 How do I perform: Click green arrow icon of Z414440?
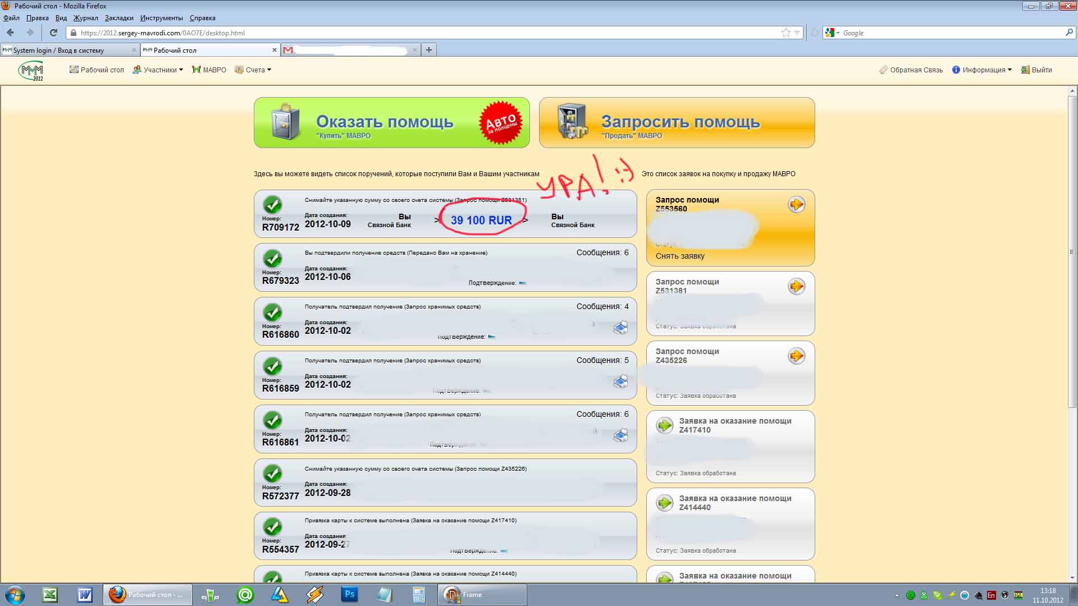[665, 503]
